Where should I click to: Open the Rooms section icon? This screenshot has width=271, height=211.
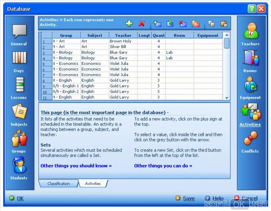[251, 58]
